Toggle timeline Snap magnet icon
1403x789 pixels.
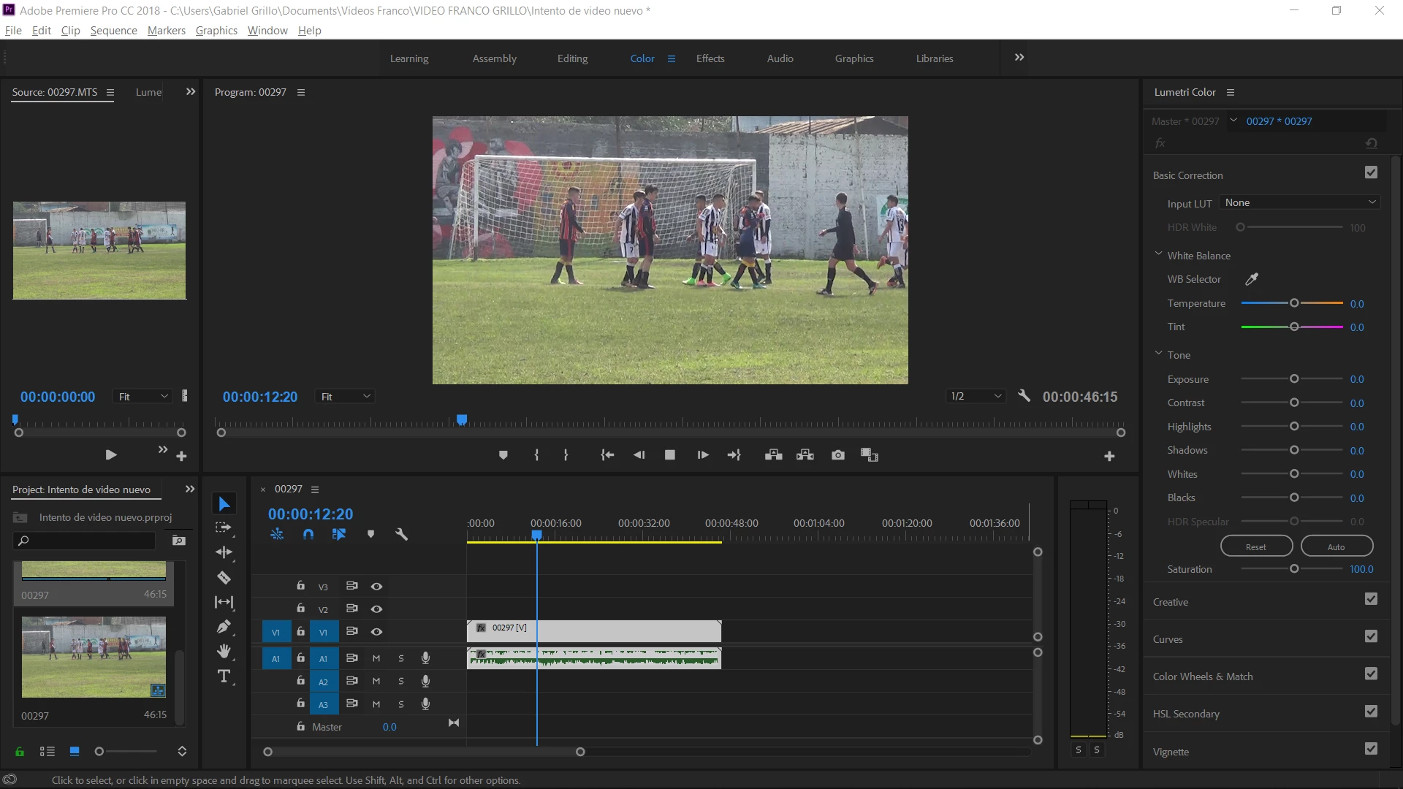308,535
